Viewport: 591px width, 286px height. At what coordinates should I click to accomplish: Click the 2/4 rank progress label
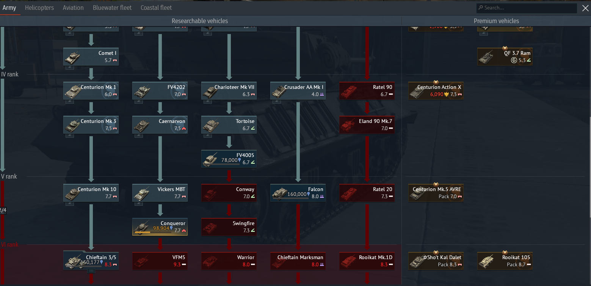click(x=3, y=210)
